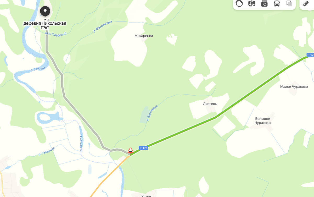
Task: Click the black destination pin marker
Action: tap(45, 11)
